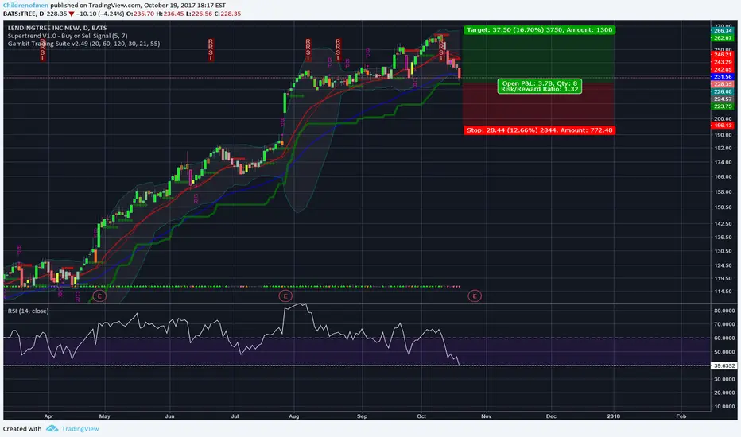Viewport: 741px width, 437px height.
Task: Click the 182.00 price scale value
Action: coord(723,149)
